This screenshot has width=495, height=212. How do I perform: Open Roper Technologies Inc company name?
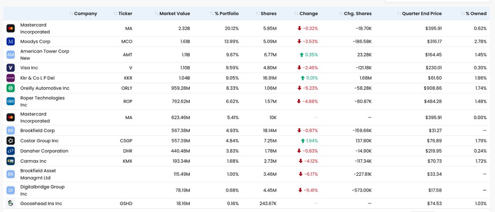click(x=42, y=101)
